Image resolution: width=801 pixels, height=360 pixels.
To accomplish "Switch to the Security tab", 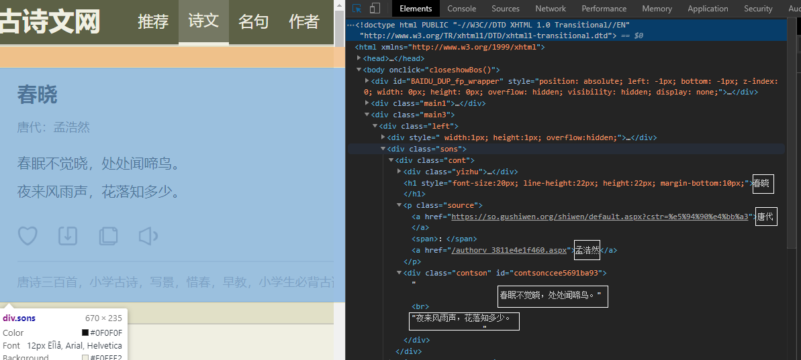I will [x=757, y=8].
